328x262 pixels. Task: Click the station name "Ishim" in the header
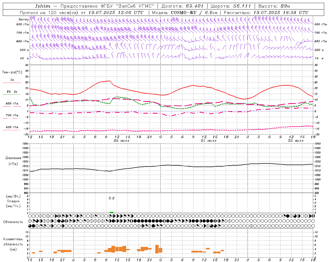(x=43, y=6)
